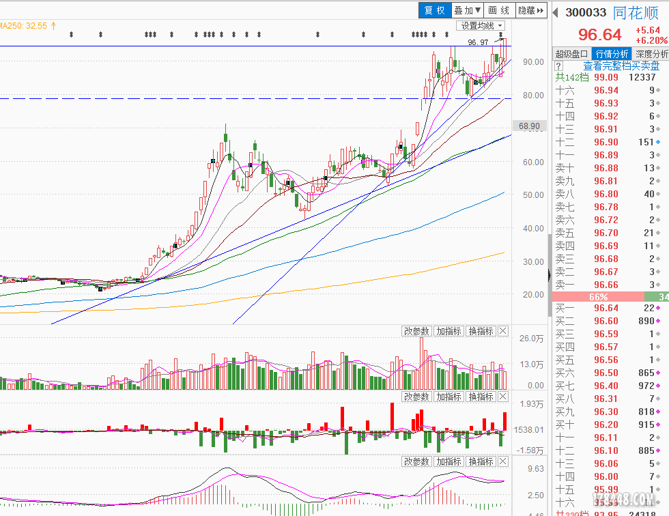
Task: Click 加指标 on the capital flow panel
Action: click(x=449, y=397)
